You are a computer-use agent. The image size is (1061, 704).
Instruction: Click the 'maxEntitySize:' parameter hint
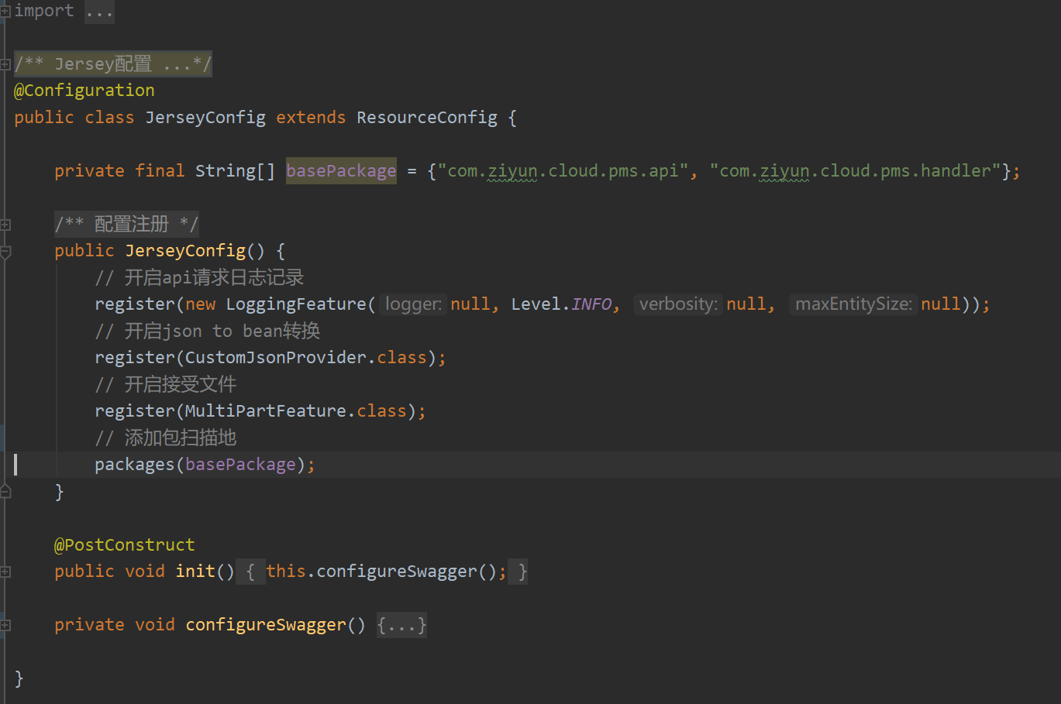tap(853, 304)
